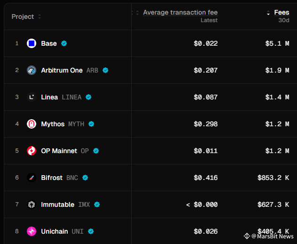297x244 pixels.
Task: Click the Bifrost logo icon
Action: pyautogui.click(x=32, y=178)
